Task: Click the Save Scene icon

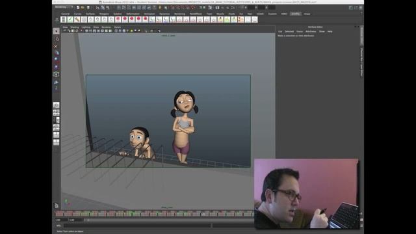Action: pyautogui.click(x=88, y=7)
